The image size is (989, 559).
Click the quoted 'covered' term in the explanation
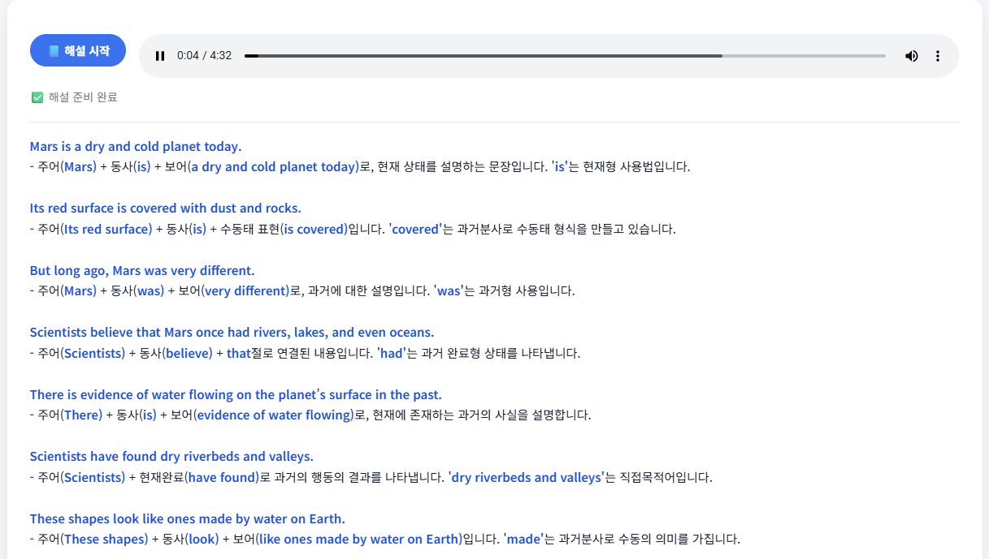[415, 230]
